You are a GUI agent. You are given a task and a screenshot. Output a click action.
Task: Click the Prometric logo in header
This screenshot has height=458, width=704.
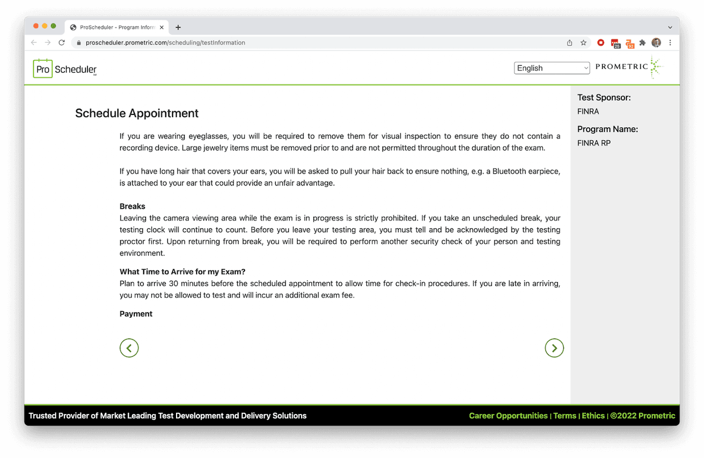[x=628, y=67]
